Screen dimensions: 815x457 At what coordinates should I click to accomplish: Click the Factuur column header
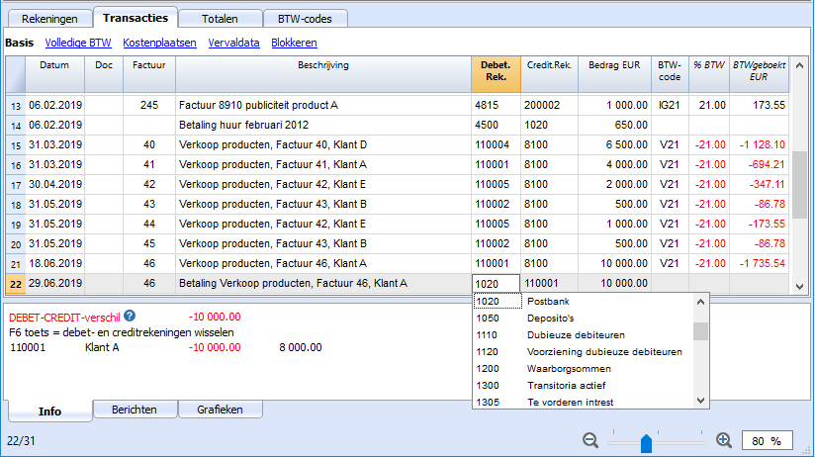click(149, 74)
